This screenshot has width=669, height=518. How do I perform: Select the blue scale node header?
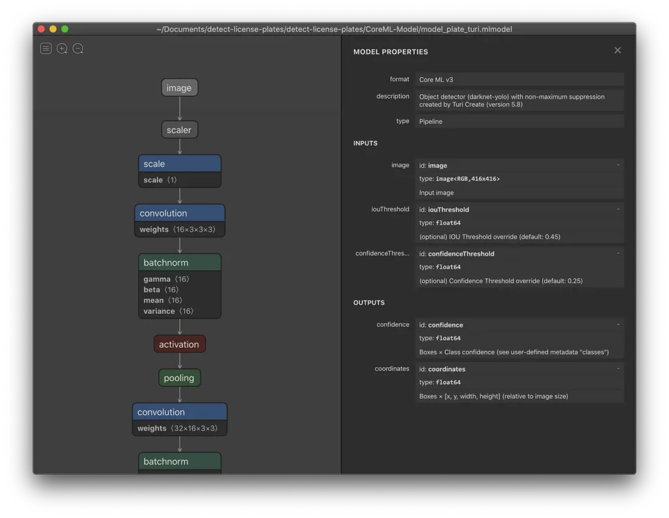pos(180,164)
